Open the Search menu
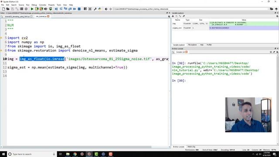279x157 pixels. tap(14, 5)
